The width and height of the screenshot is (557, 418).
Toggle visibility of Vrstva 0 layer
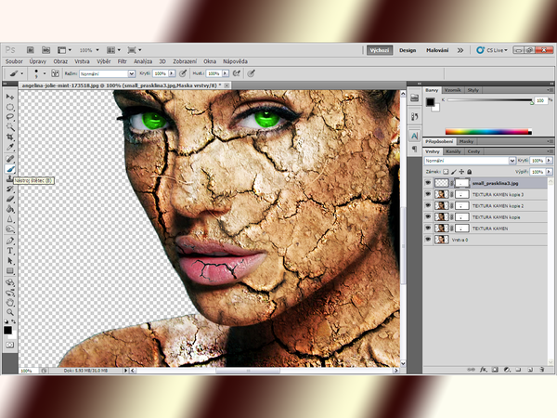tap(428, 239)
